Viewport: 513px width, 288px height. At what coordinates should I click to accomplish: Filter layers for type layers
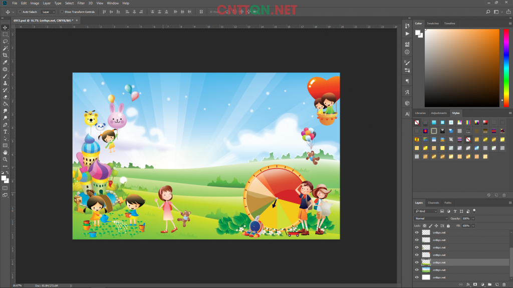pos(455,211)
